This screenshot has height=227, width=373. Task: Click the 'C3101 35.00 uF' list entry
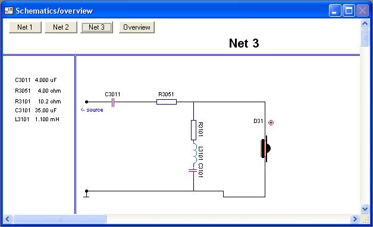[36, 111]
